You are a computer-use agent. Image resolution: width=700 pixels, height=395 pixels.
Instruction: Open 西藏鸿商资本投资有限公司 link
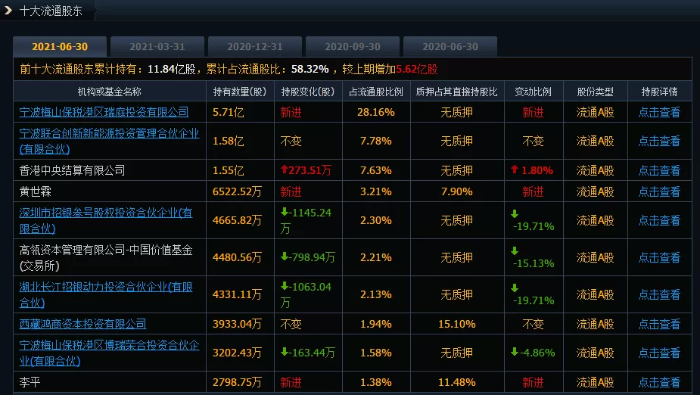pos(82,324)
